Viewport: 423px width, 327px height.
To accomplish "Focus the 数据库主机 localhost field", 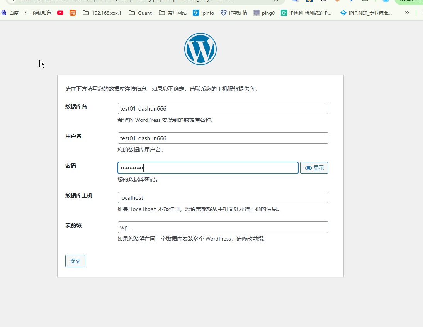I will tap(223, 197).
